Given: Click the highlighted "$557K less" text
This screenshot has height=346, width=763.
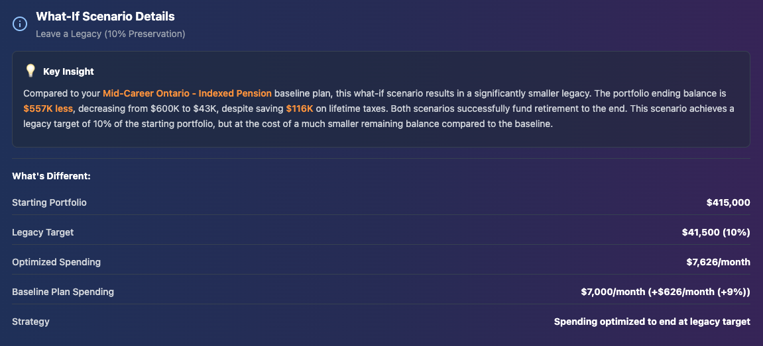Looking at the screenshot, I should tap(48, 108).
